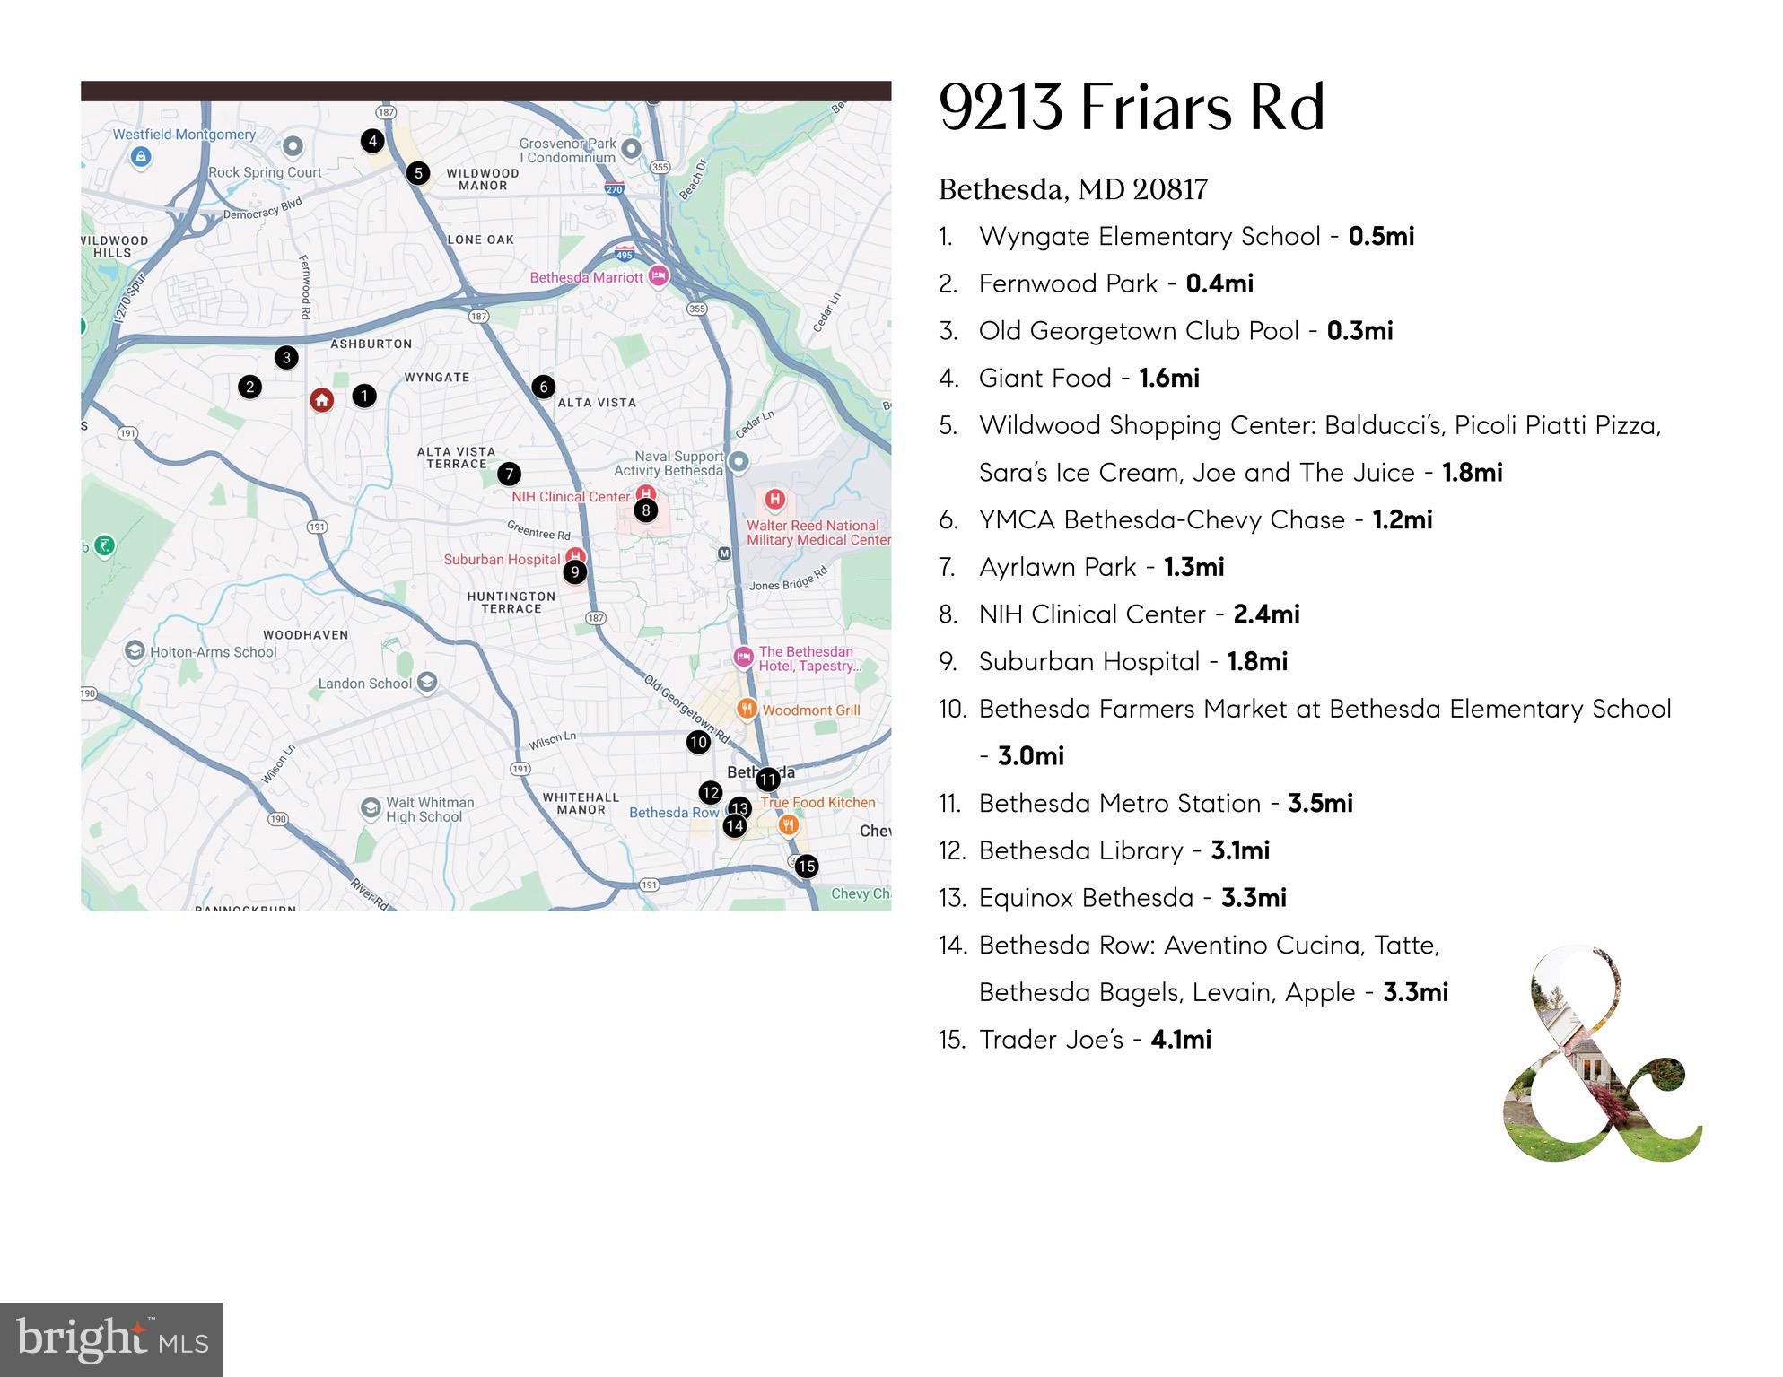Screen dimensions: 1783x1377
Task: Select map marker 5 at Wildwood Manor
Action: [x=417, y=173]
